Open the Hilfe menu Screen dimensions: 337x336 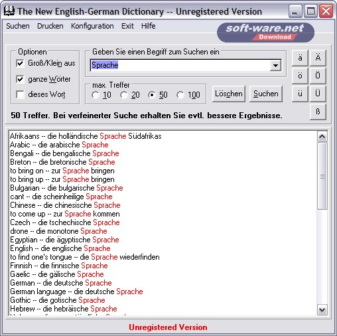(149, 26)
